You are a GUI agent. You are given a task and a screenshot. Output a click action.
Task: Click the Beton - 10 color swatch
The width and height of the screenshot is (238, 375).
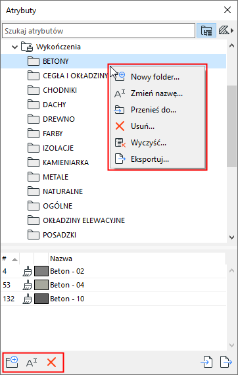[41, 299]
